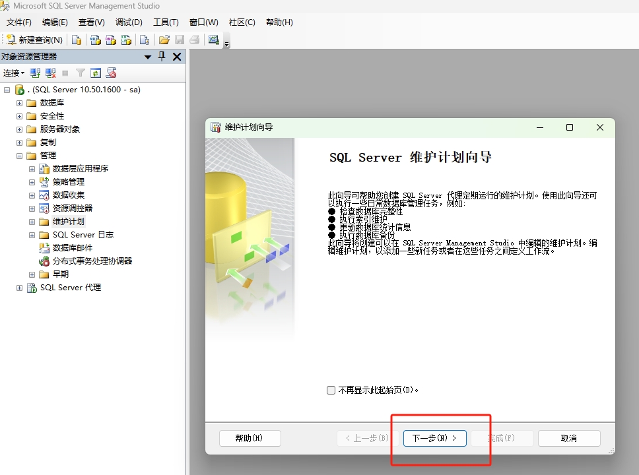Open the 帮助(H) menu in menu bar
This screenshot has width=639, height=475.
[x=280, y=22]
